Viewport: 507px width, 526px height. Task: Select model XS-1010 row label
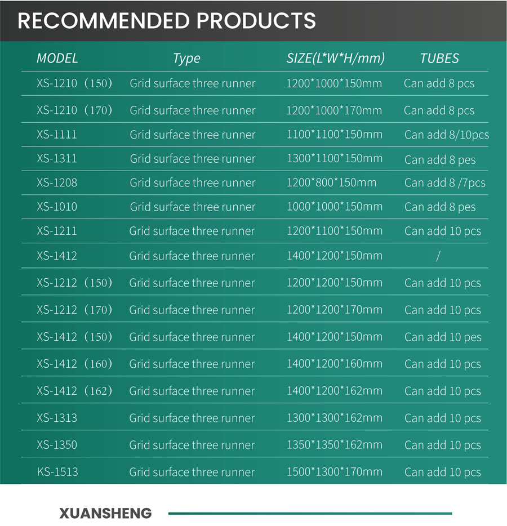click(57, 207)
